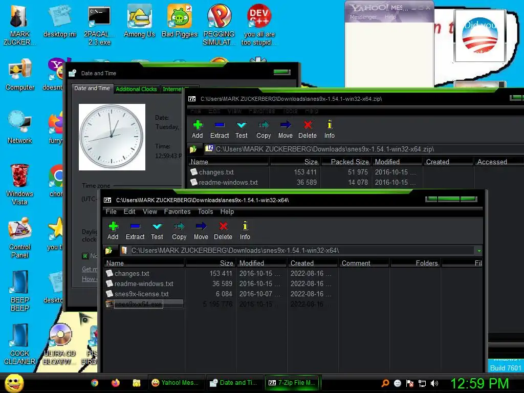
Task: Open Edit menu in front 7-Zip window
Action: pyautogui.click(x=129, y=211)
